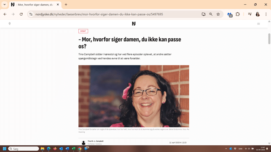
Task: Open site information icon in address bar
Action: [x=31, y=14]
